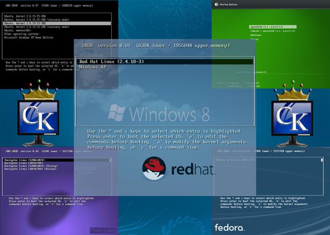Screen dimensions: 330x235
Task: Select the Floppy entry in openSUSE boot menu
Action: tap(254, 39)
